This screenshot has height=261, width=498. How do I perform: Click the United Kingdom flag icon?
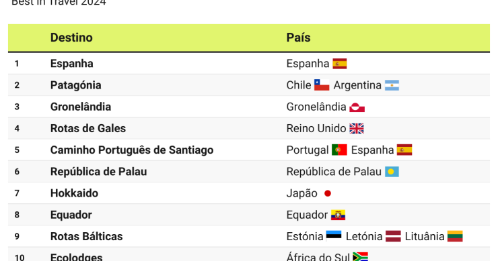(357, 129)
